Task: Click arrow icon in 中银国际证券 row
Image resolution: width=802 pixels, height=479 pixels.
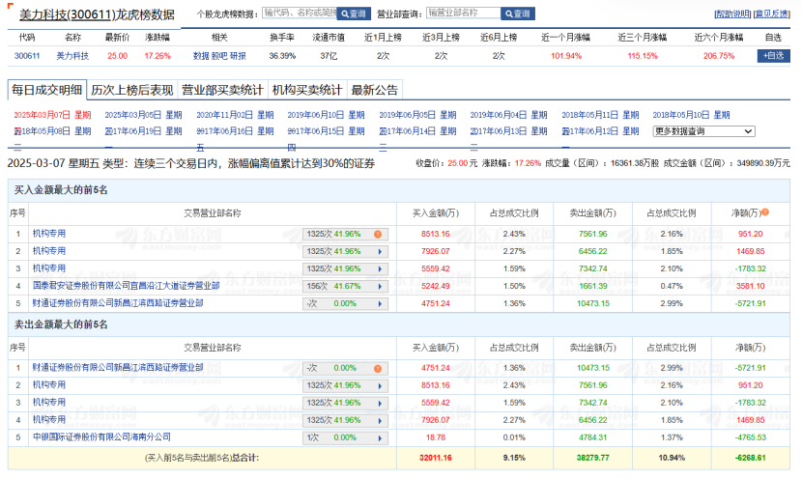Action: click(378, 437)
